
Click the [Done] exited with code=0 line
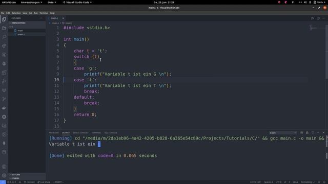(x=103, y=155)
